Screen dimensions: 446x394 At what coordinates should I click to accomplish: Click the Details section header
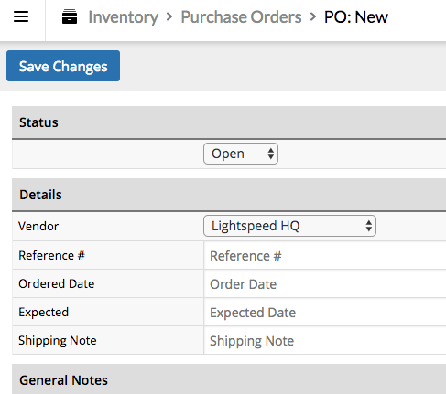pos(229,195)
